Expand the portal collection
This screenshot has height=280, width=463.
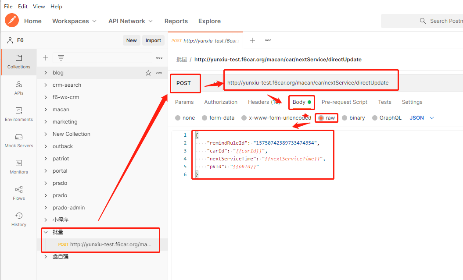pos(46,171)
